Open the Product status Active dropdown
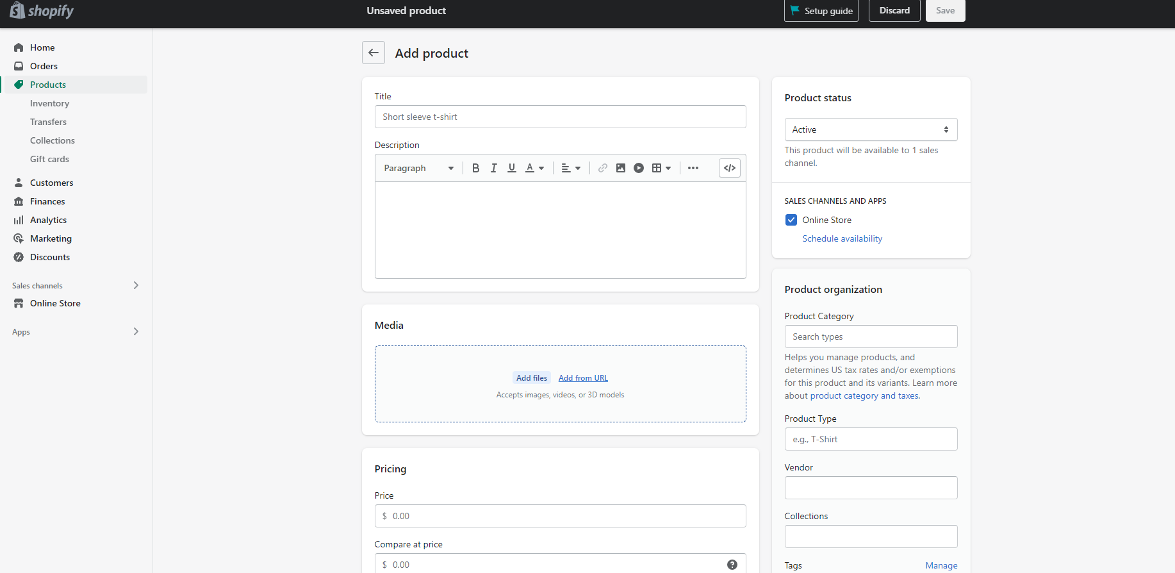The height and width of the screenshot is (573, 1175). point(870,129)
